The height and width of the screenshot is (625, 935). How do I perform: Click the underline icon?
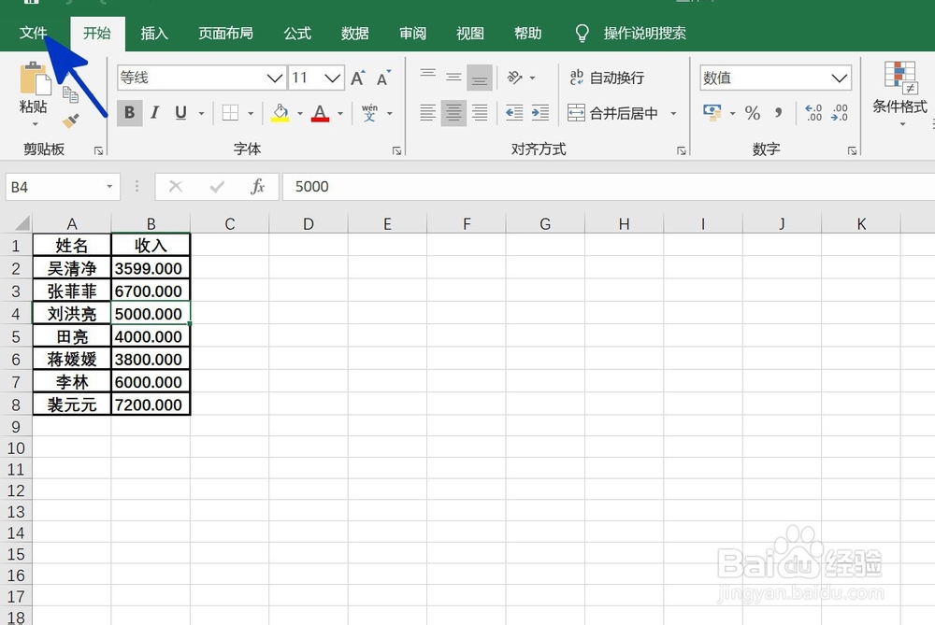178,112
